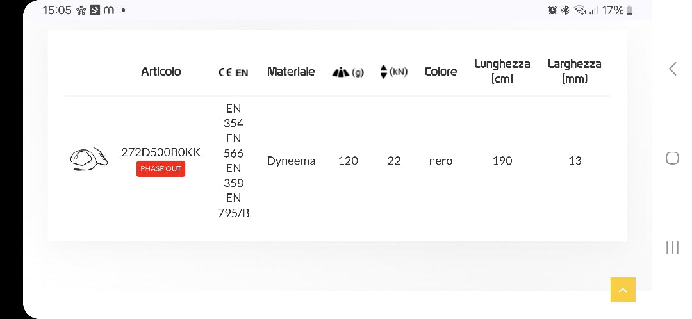Tap the Wi-Fi signal status icon

tap(580, 10)
